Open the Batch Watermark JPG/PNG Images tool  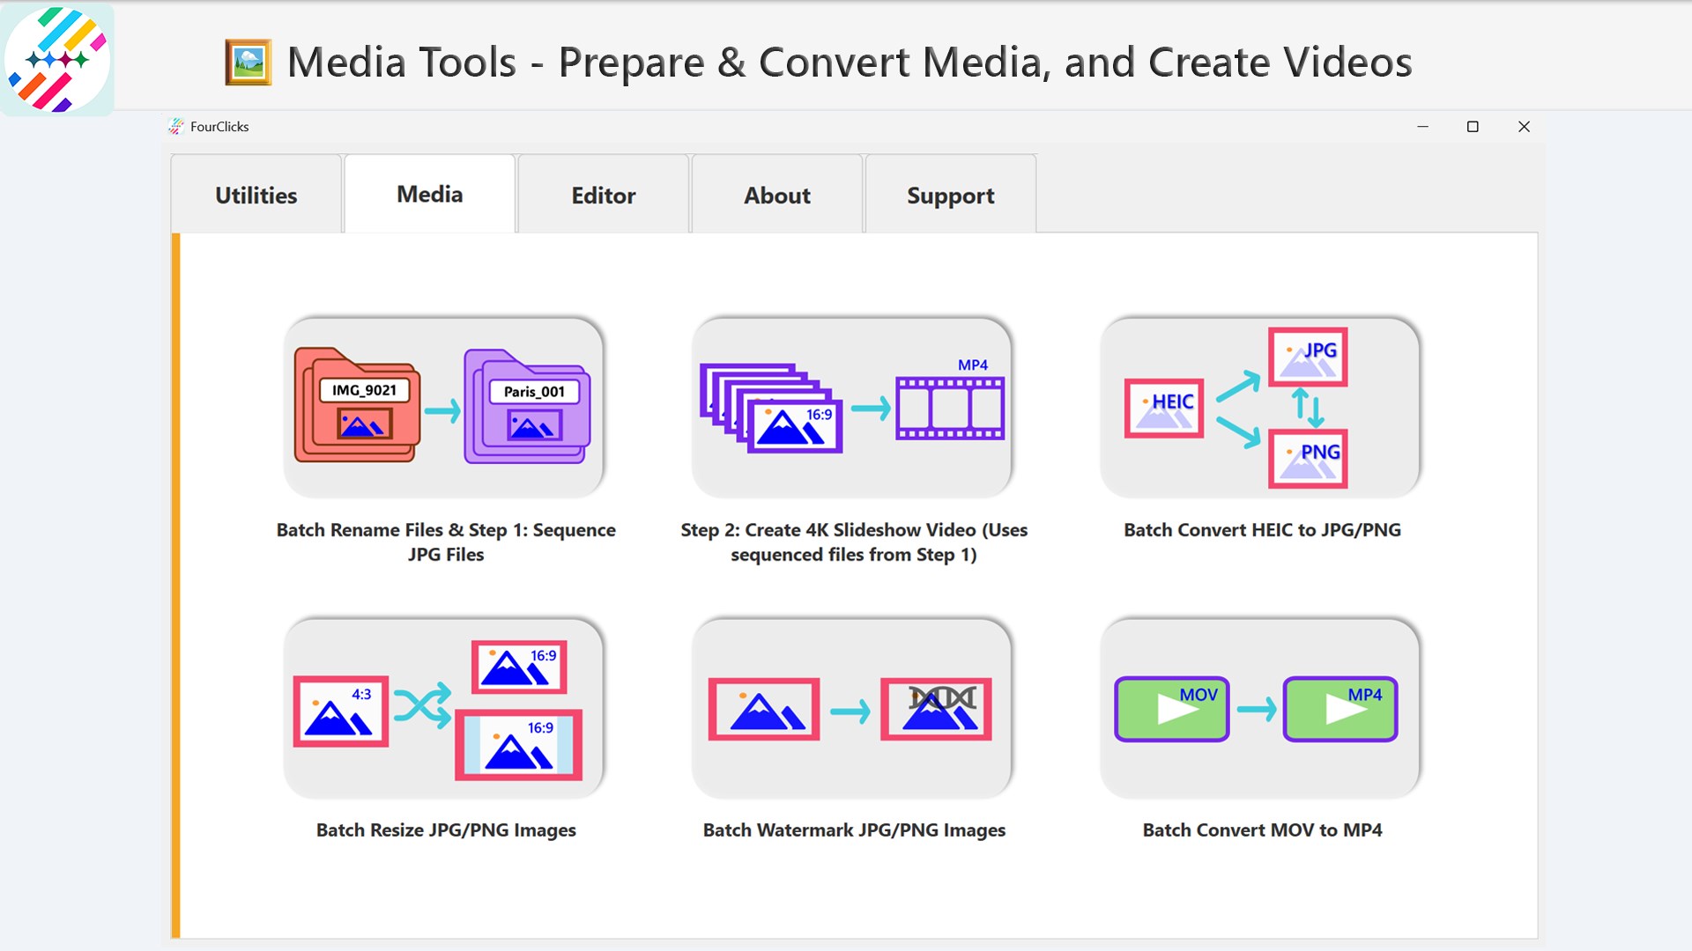(851, 707)
